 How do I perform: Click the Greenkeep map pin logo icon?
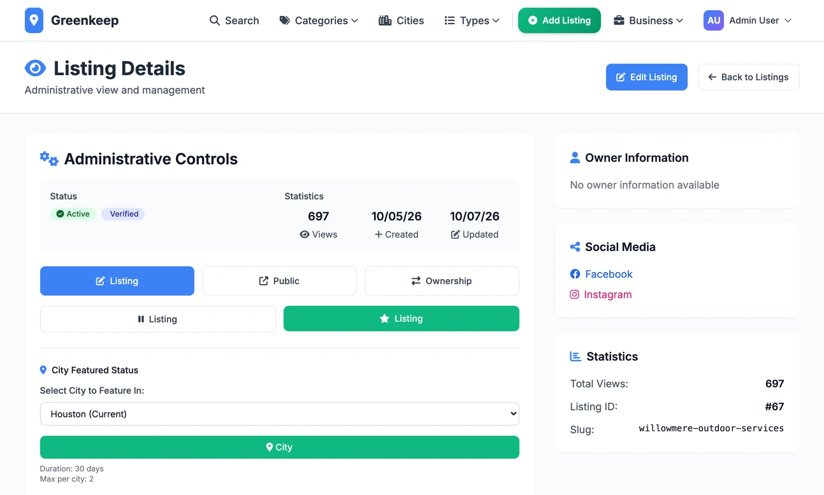click(34, 20)
